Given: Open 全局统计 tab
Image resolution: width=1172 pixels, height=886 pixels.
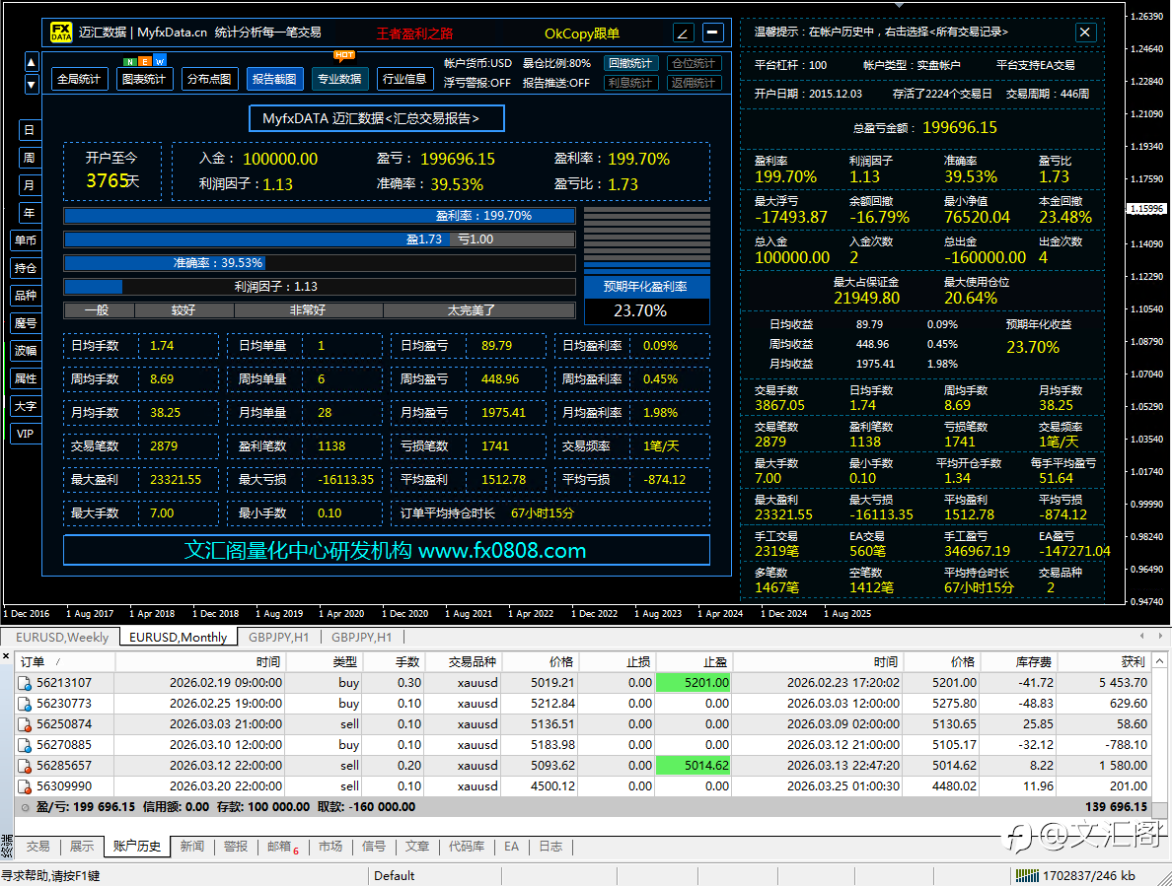Looking at the screenshot, I should coord(79,79).
